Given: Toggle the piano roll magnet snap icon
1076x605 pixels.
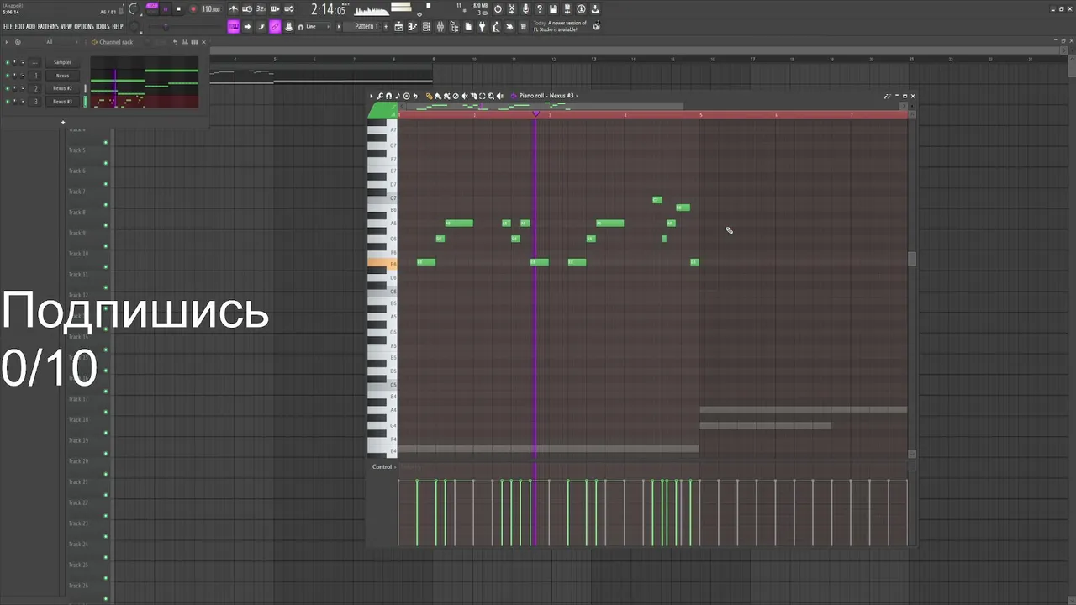Looking at the screenshot, I should pos(388,96).
